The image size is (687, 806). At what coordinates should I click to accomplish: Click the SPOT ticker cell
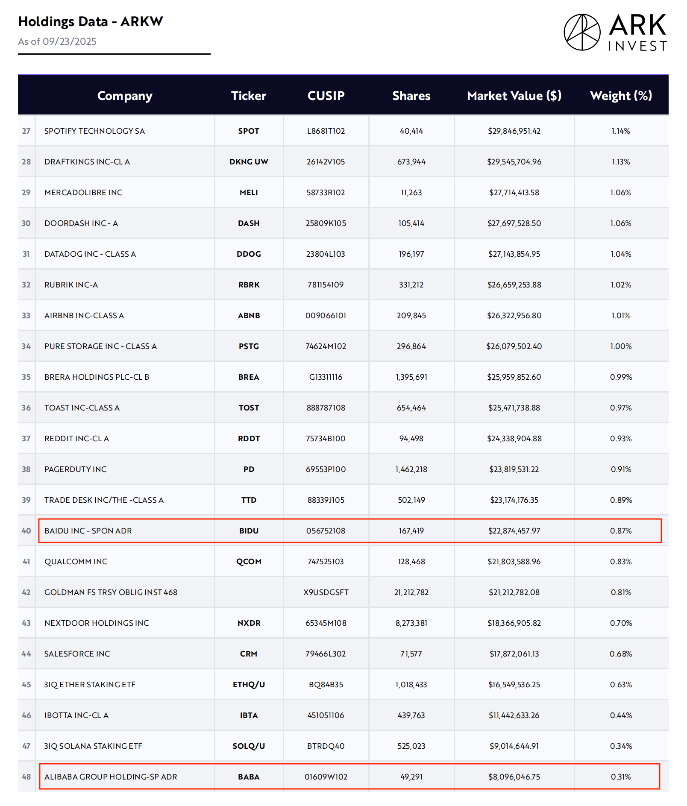[249, 131]
